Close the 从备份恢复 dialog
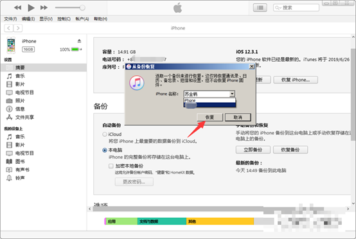Image resolution: width=356 pixels, height=239 pixels. 251,67
